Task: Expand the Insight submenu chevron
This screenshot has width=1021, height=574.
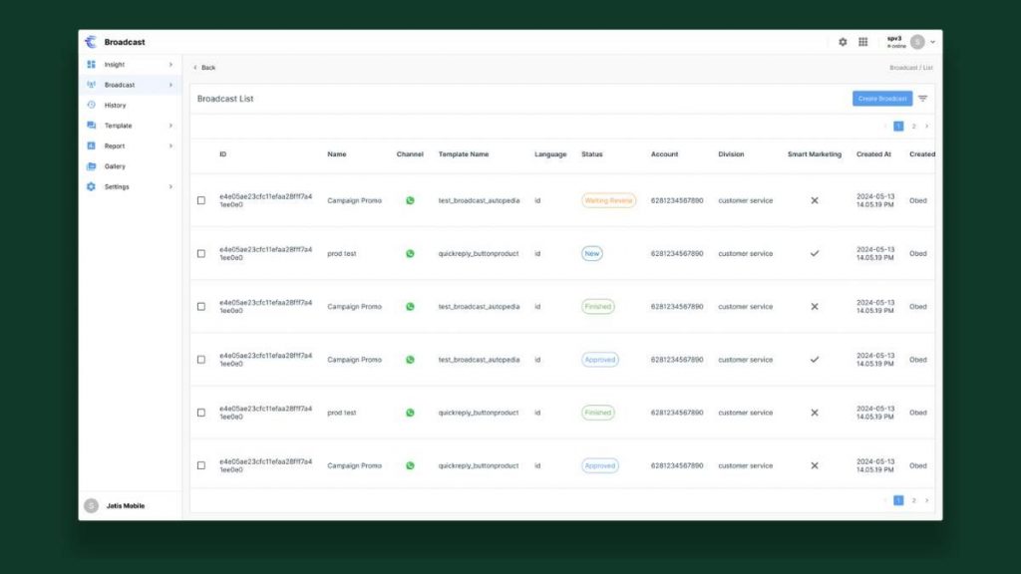Action: point(170,65)
